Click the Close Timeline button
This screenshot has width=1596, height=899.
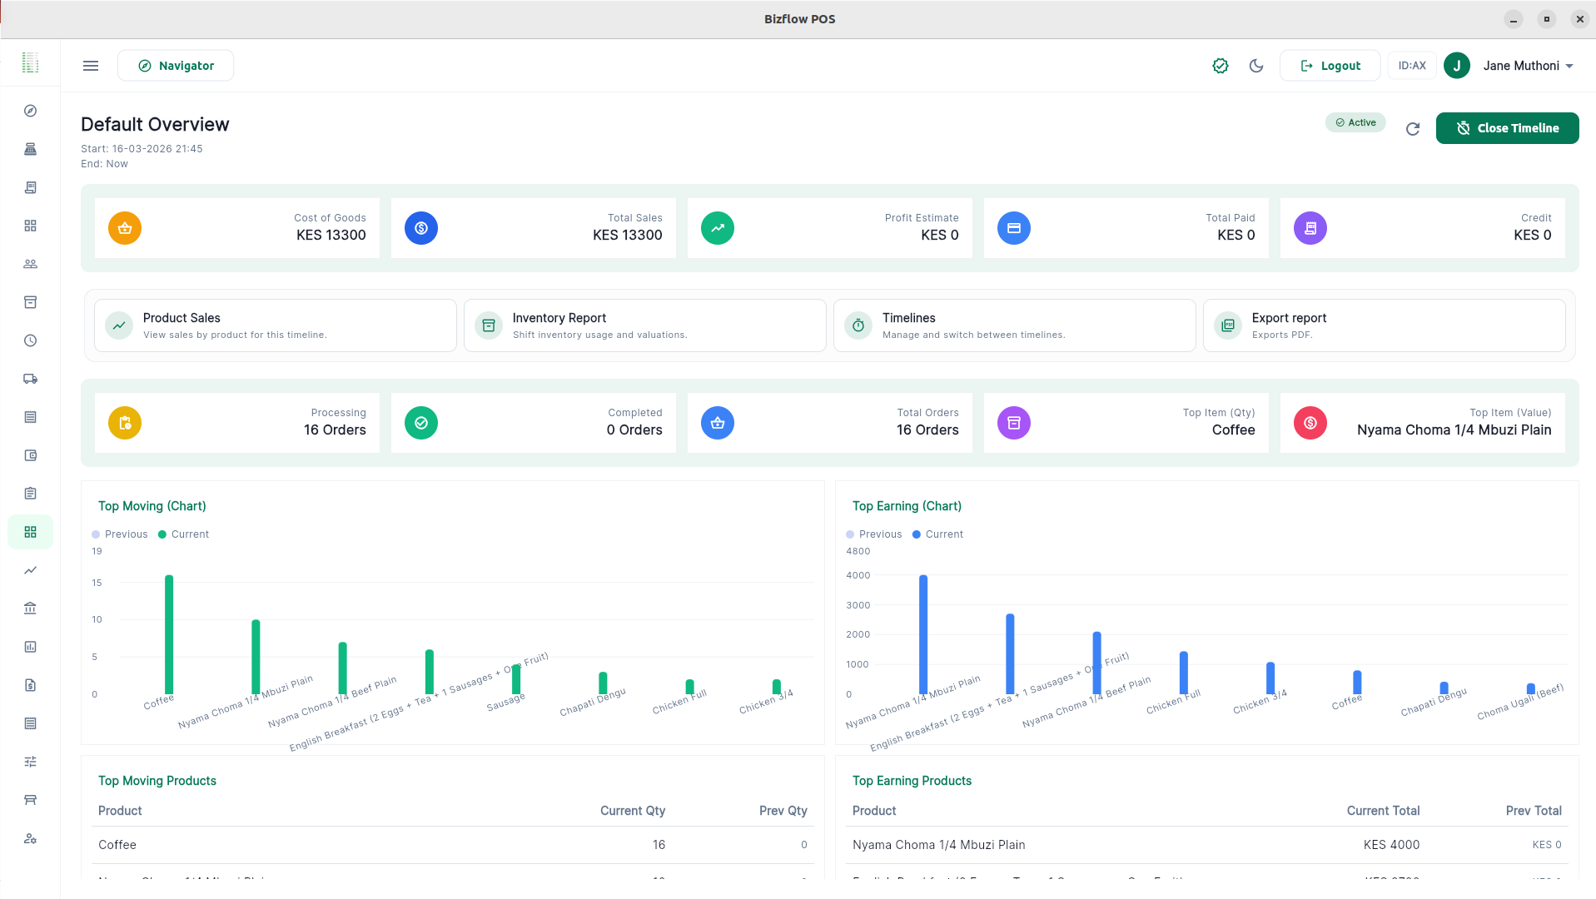coord(1507,128)
